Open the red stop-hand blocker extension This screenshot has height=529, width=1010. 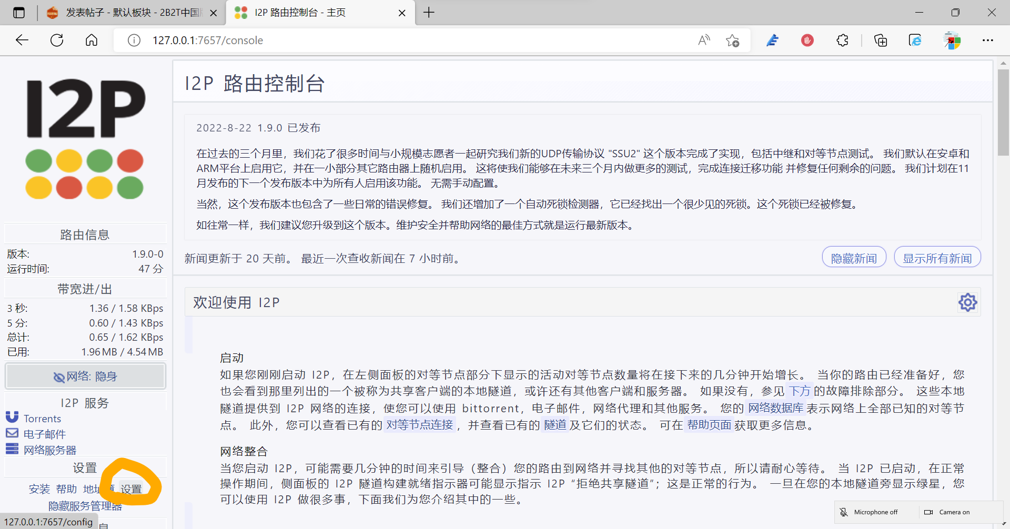807,40
